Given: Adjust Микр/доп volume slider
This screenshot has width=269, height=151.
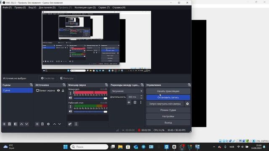Looking at the screenshot, I should coord(90,98).
